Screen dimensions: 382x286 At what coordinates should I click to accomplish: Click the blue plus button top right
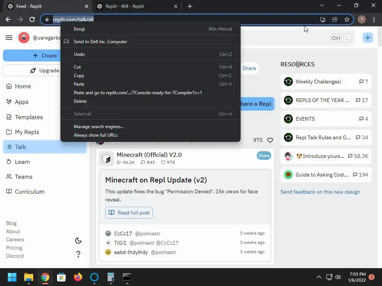[367, 38]
